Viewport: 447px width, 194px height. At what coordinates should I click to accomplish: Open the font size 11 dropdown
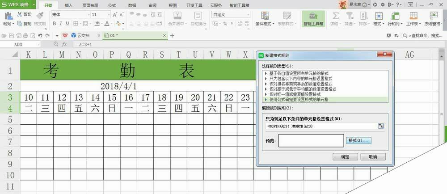[109, 15]
